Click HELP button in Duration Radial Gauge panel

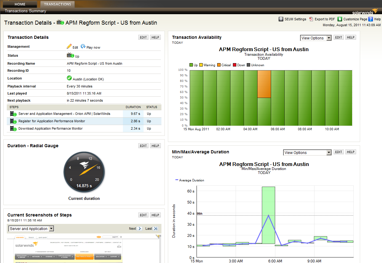pyautogui.click(x=155, y=146)
